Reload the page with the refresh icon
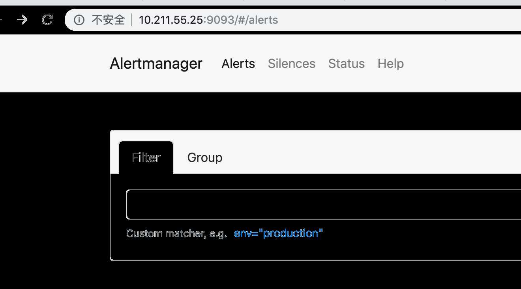The image size is (521, 289). 47,20
